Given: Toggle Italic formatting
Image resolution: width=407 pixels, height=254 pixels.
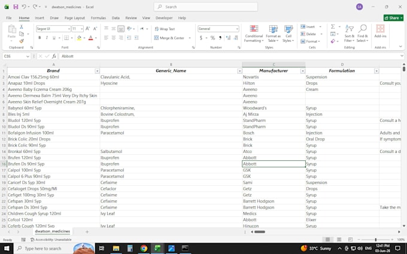Looking at the screenshot, I should [47, 38].
